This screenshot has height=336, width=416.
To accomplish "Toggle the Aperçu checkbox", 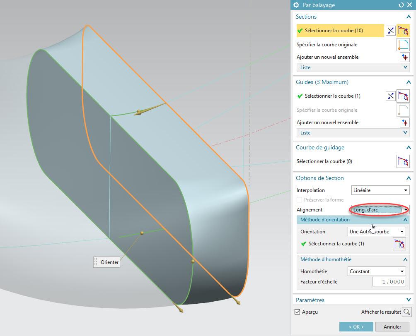I will point(297,312).
